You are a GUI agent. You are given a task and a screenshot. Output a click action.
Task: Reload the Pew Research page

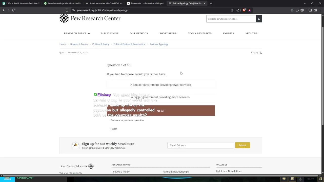tap(14, 10)
